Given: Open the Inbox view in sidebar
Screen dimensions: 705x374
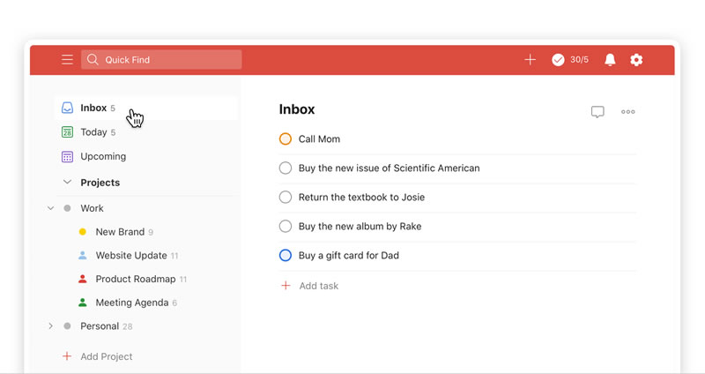Looking at the screenshot, I should [93, 108].
